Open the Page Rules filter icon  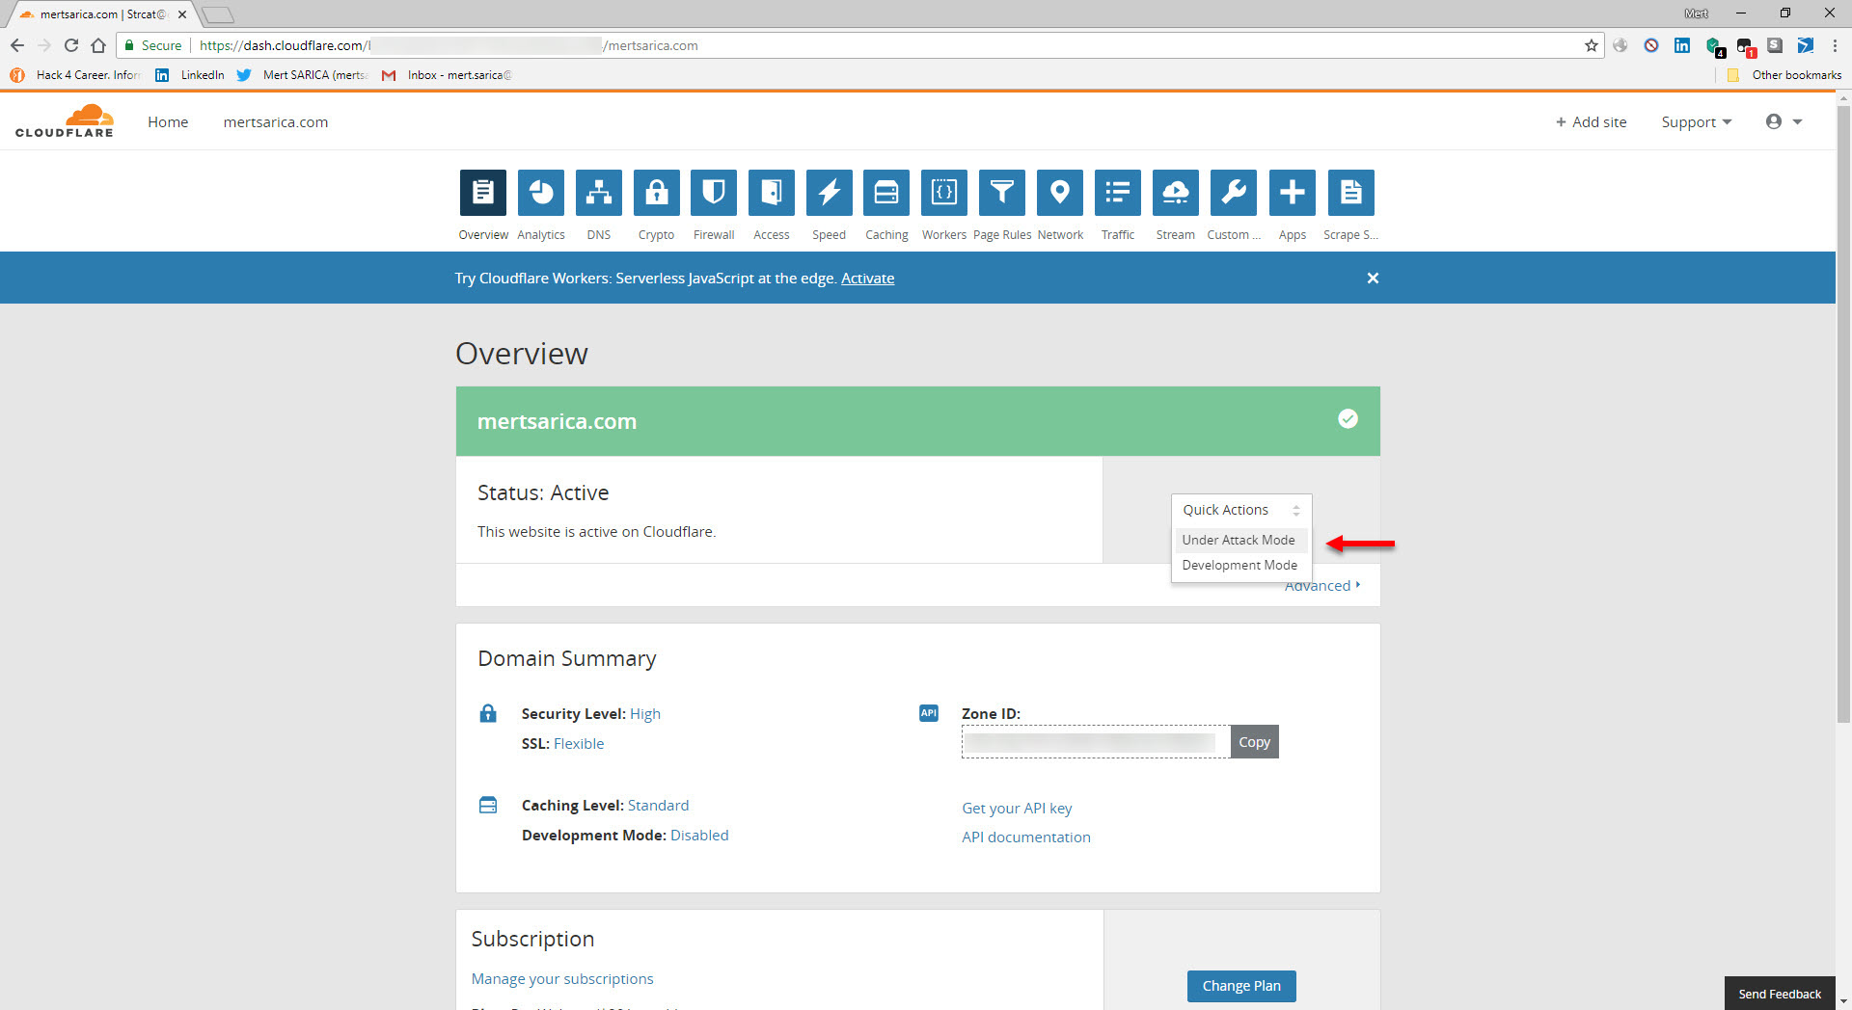coord(1002,193)
